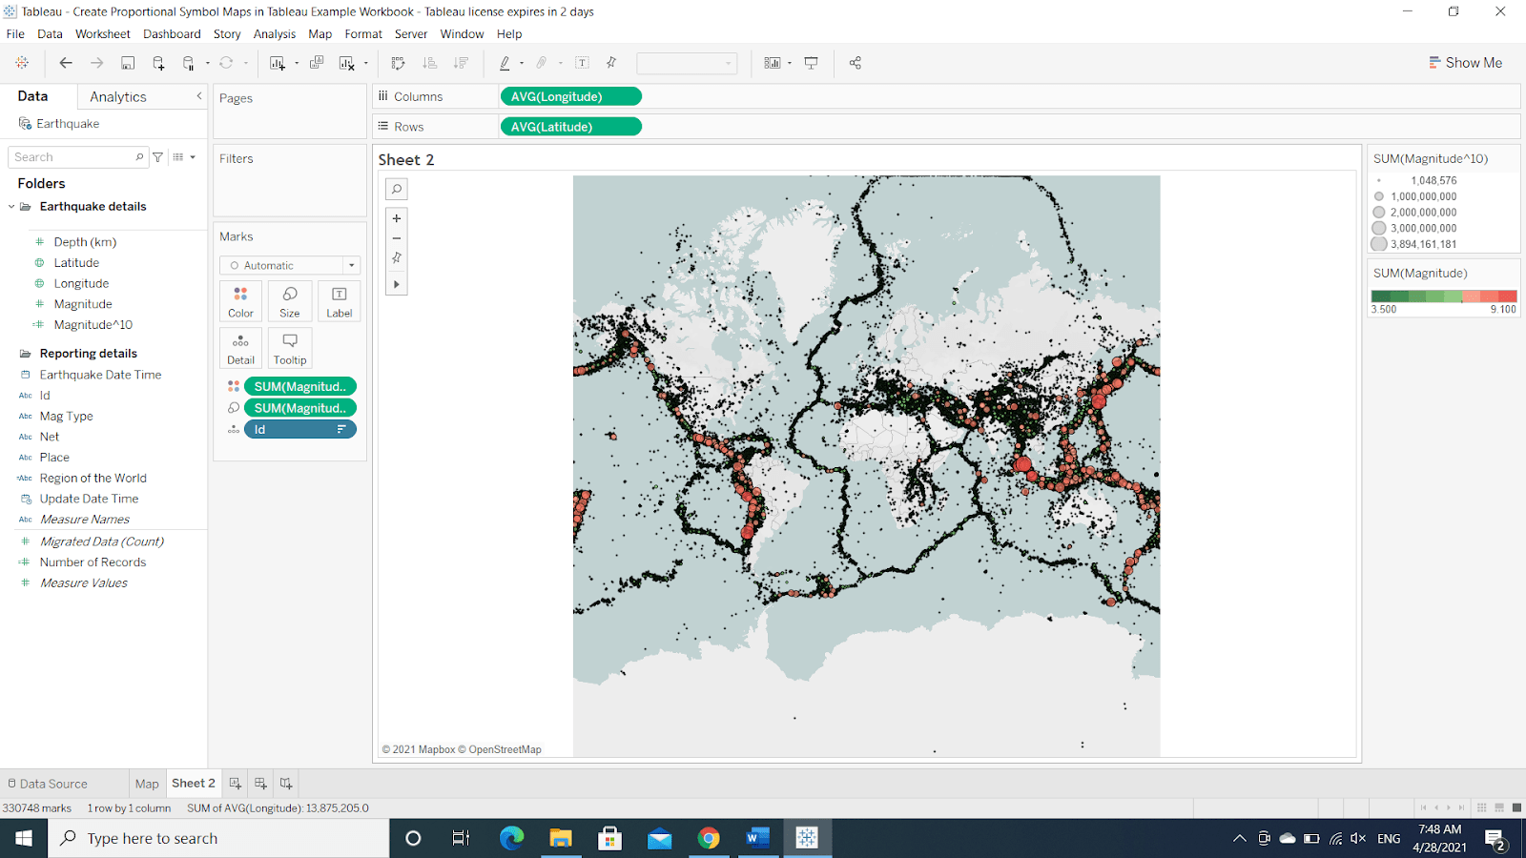Click the Detail shelf icon
The width and height of the screenshot is (1526, 858).
pos(240,348)
